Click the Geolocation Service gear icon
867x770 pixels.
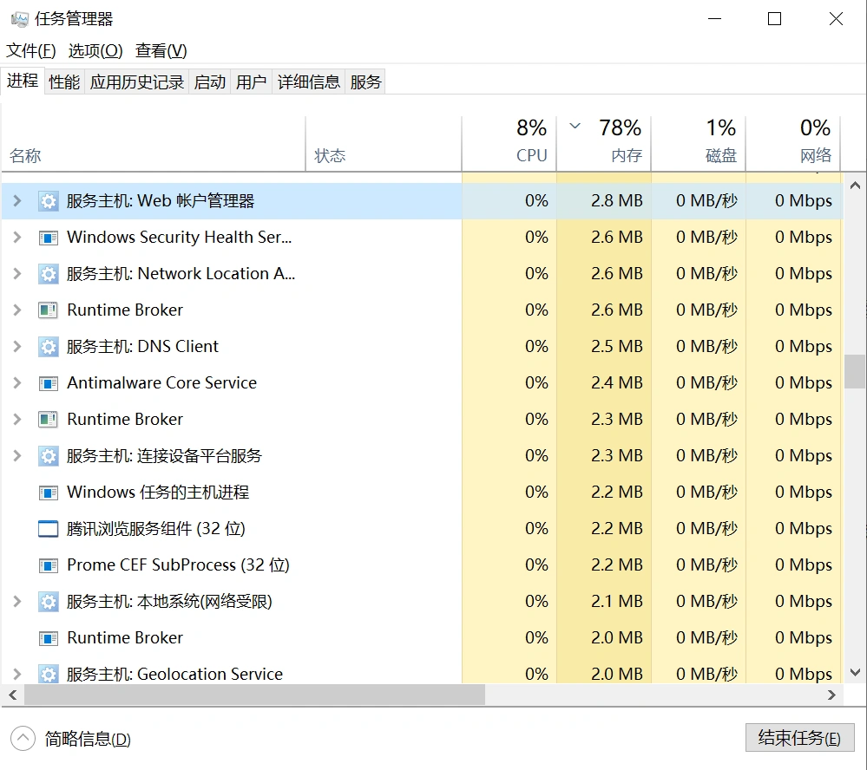click(x=48, y=674)
